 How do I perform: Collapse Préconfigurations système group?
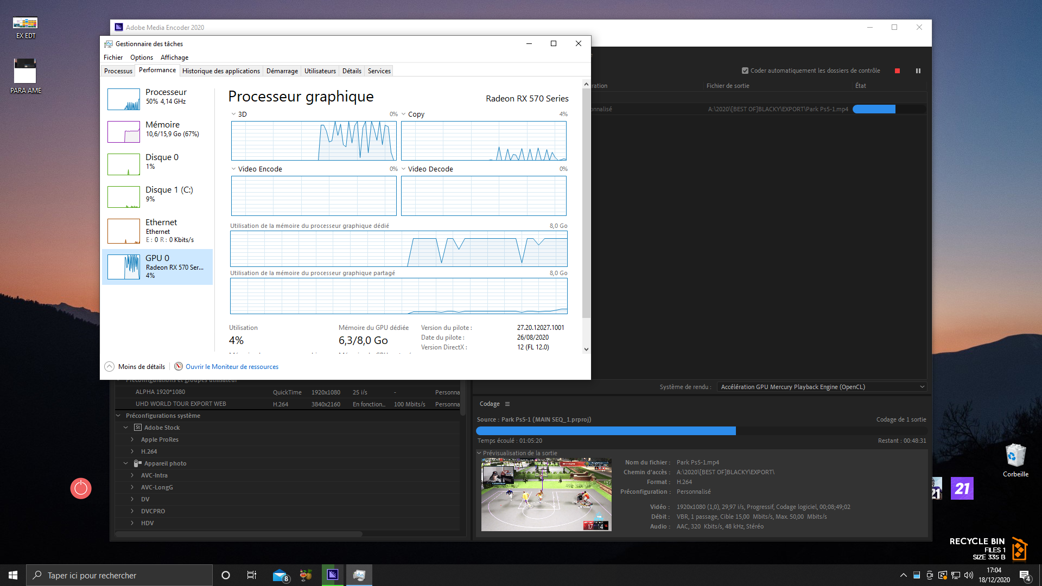click(x=118, y=416)
